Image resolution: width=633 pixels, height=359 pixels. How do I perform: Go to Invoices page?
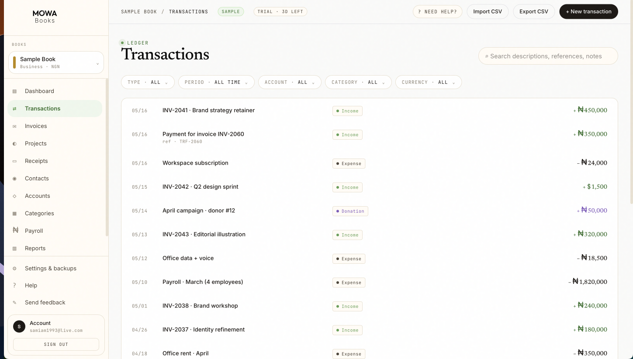pos(55,126)
